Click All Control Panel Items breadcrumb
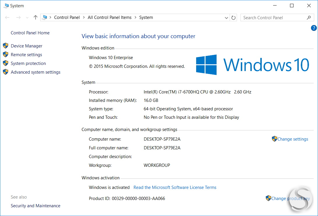This screenshot has width=318, height=216. coord(110,17)
